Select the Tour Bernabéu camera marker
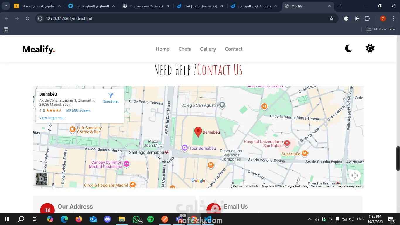 [x=184, y=148]
